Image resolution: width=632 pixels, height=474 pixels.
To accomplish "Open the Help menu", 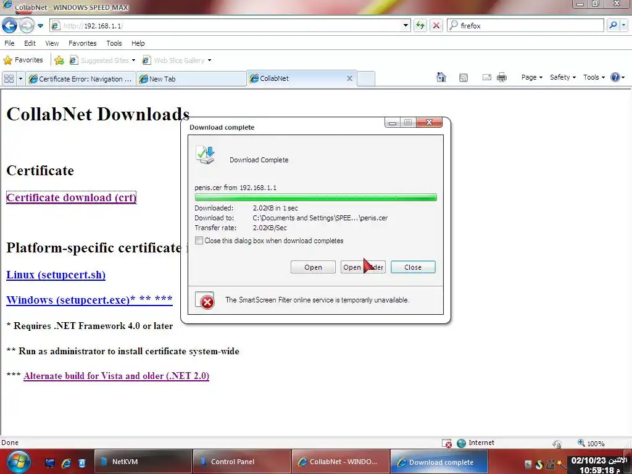I will 138,43.
